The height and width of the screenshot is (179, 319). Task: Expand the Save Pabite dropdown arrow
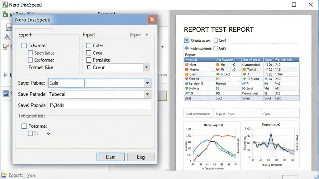pos(147,83)
